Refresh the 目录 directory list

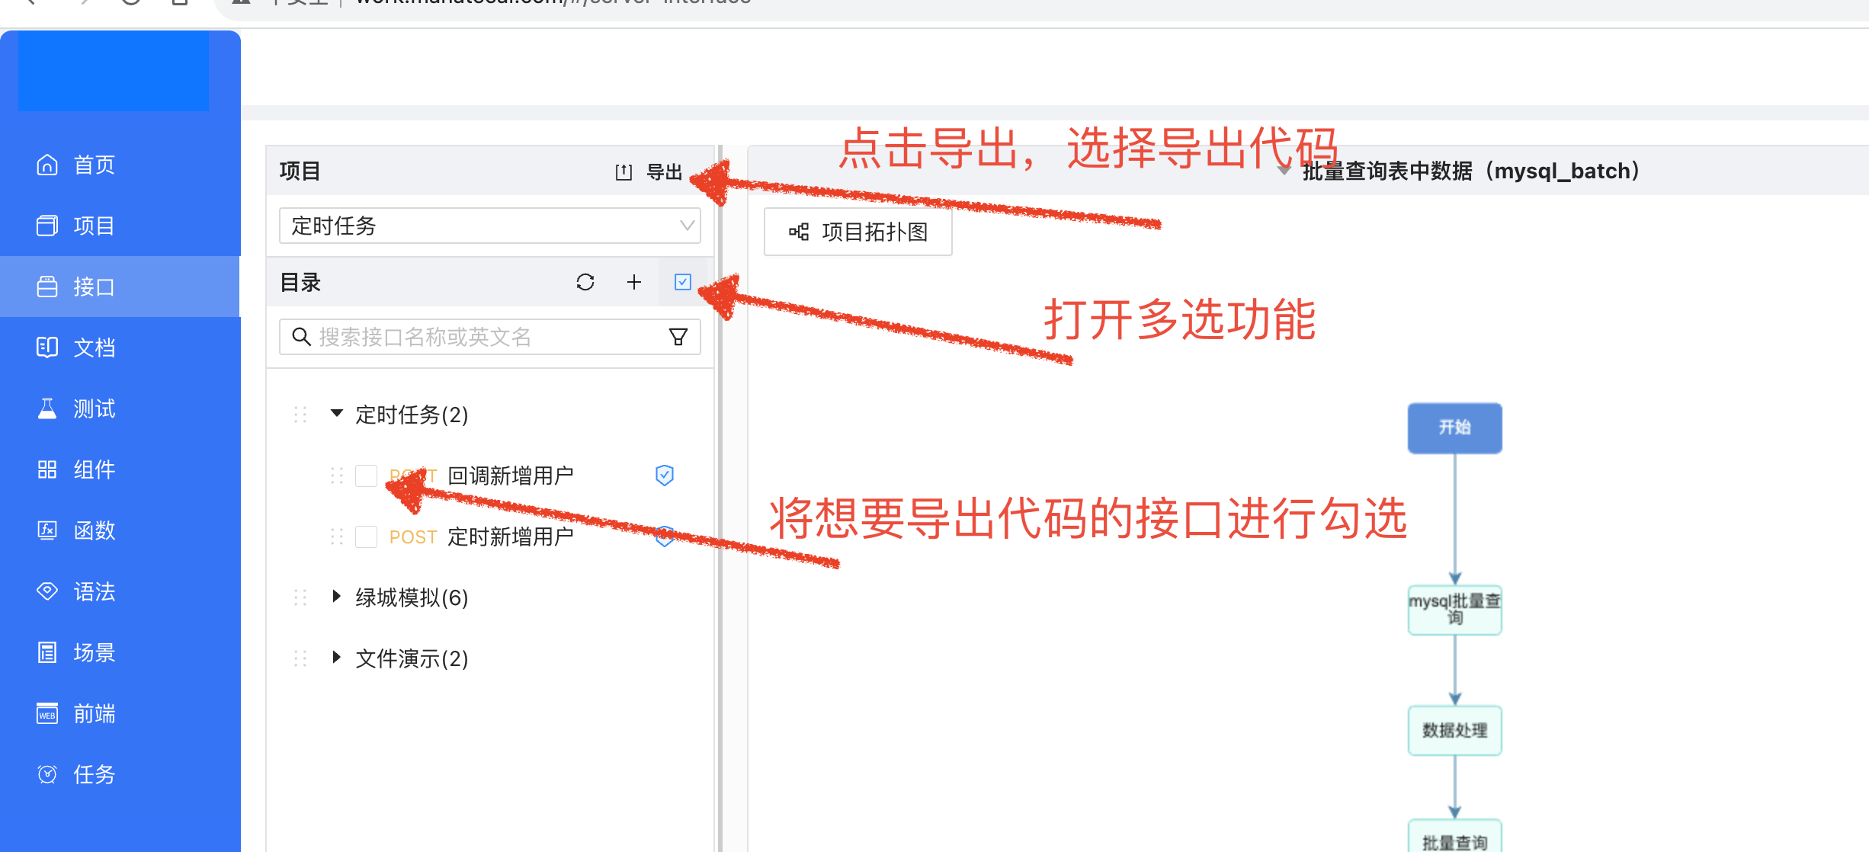tap(585, 283)
